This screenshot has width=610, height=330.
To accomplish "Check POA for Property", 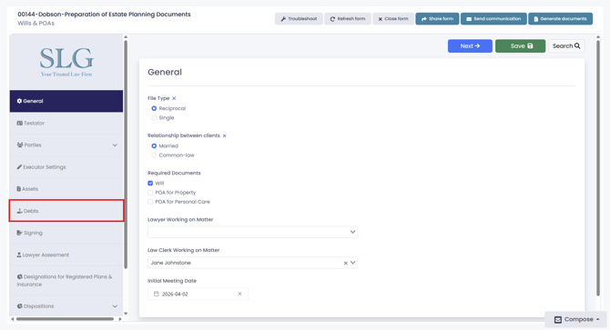I will click(150, 193).
